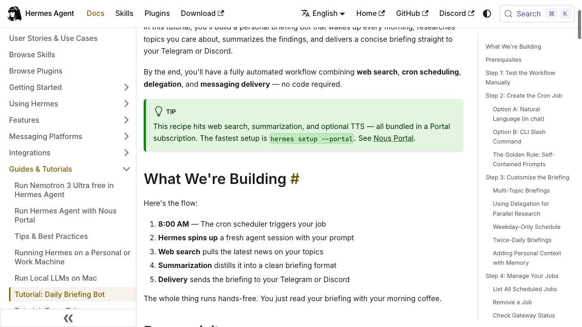Collapse sidebar with double-chevron icon
Viewport: 582px width, 327px height.
coord(68,318)
